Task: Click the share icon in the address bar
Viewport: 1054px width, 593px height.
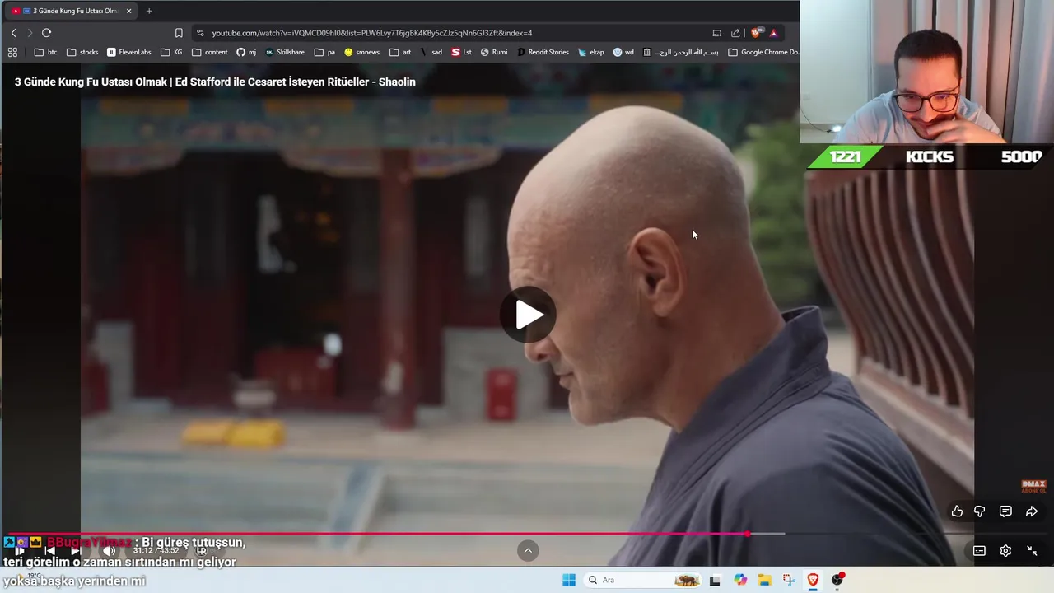Action: [x=735, y=33]
